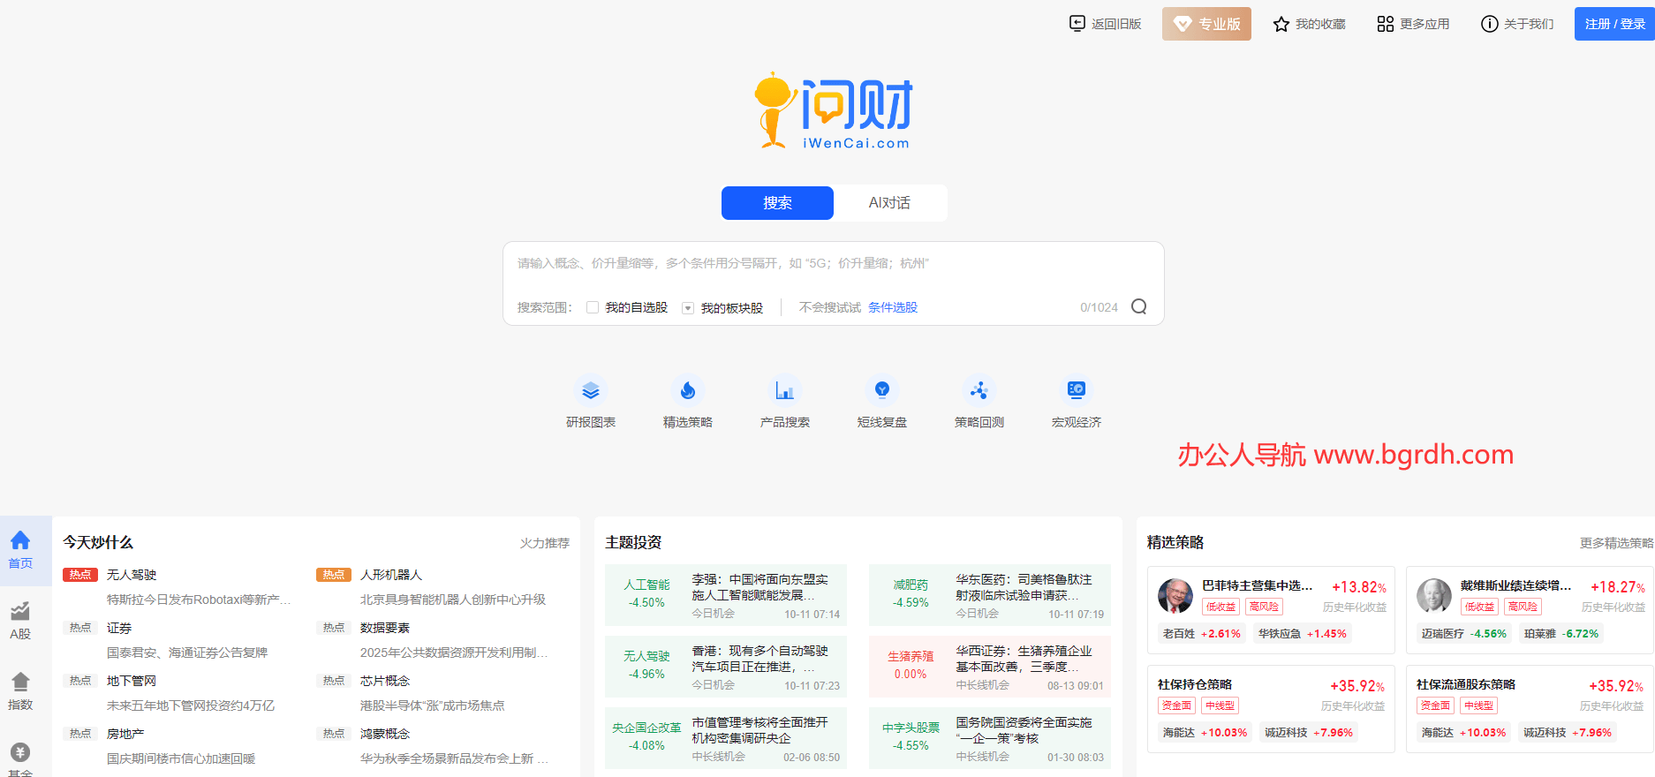Switch to the AI对话 tab
Screen dimensions: 1655x777
(x=889, y=203)
